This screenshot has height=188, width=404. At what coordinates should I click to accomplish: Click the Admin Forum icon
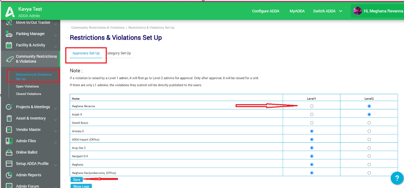[9, 186]
